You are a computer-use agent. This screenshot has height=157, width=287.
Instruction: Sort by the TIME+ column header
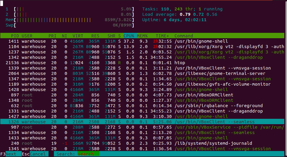(162, 36)
